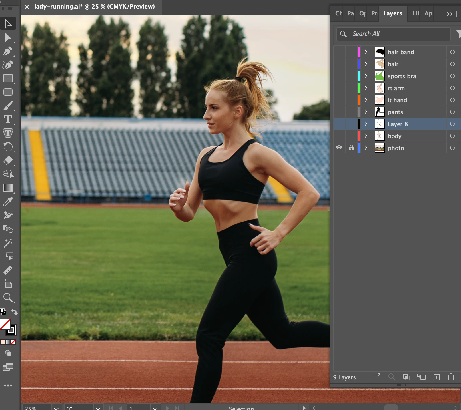Create a new layer

pos(437,377)
